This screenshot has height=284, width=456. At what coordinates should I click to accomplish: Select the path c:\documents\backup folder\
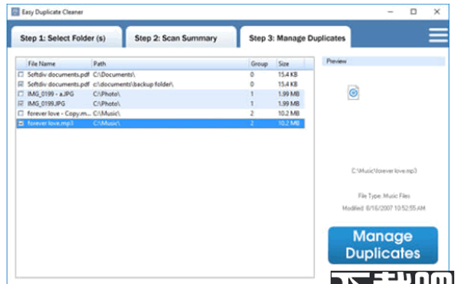[x=133, y=84]
